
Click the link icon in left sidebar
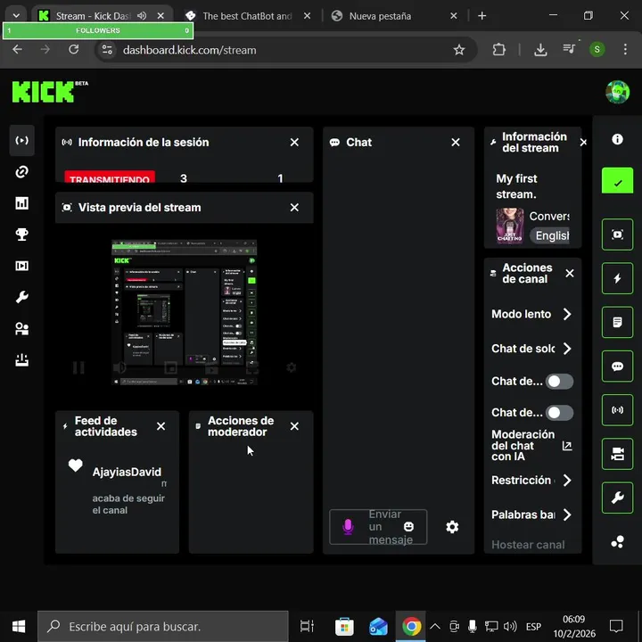tap(21, 172)
